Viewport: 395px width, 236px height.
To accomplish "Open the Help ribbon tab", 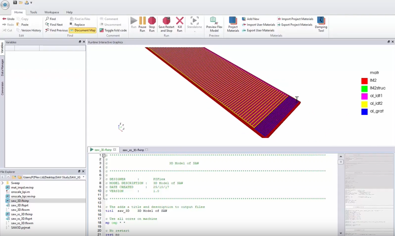I will click(x=69, y=12).
